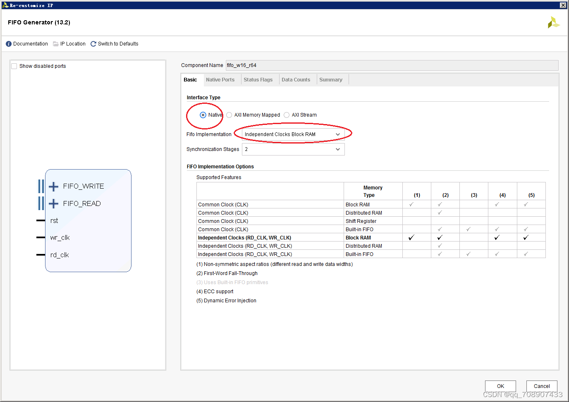The width and height of the screenshot is (569, 402).
Task: Open the Synchronization Stages dropdown
Action: coord(293,149)
